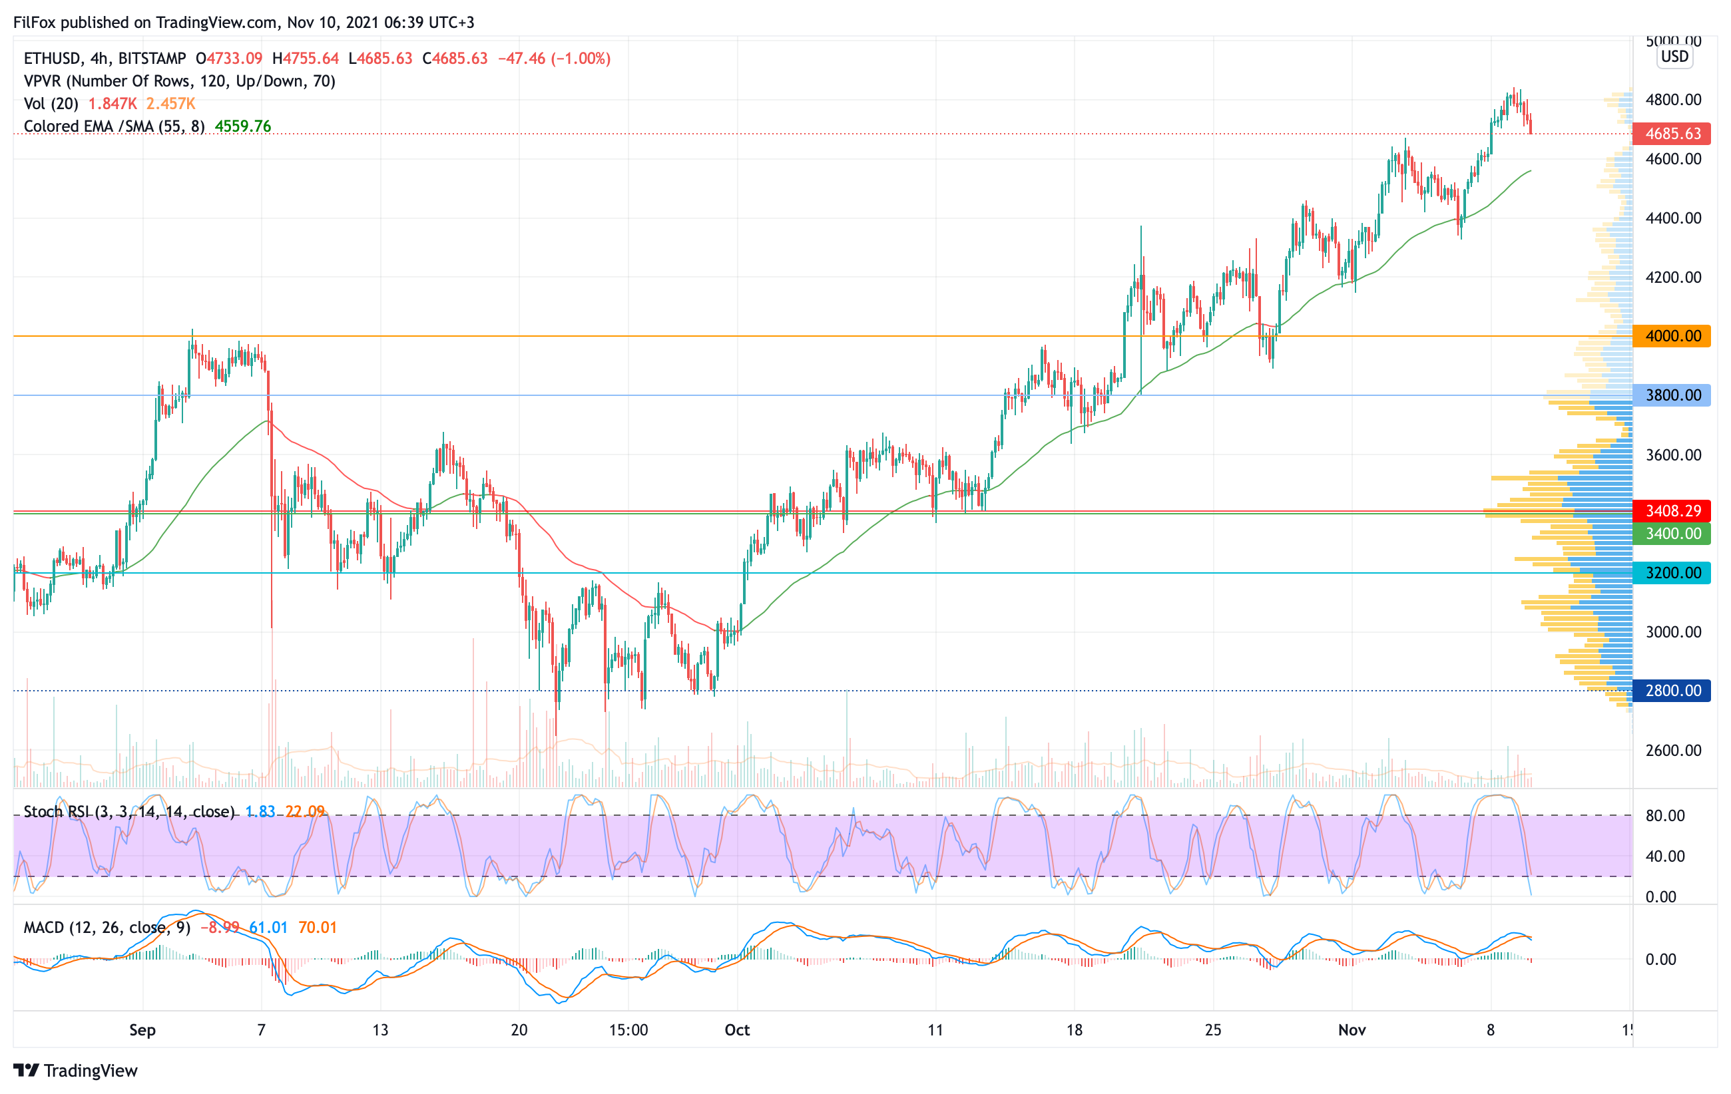Click the Sep date on time axis

coord(142,1030)
